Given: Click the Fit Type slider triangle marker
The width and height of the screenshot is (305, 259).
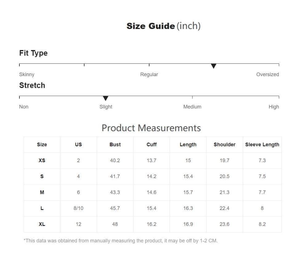Looking at the screenshot, I should click(213, 66).
